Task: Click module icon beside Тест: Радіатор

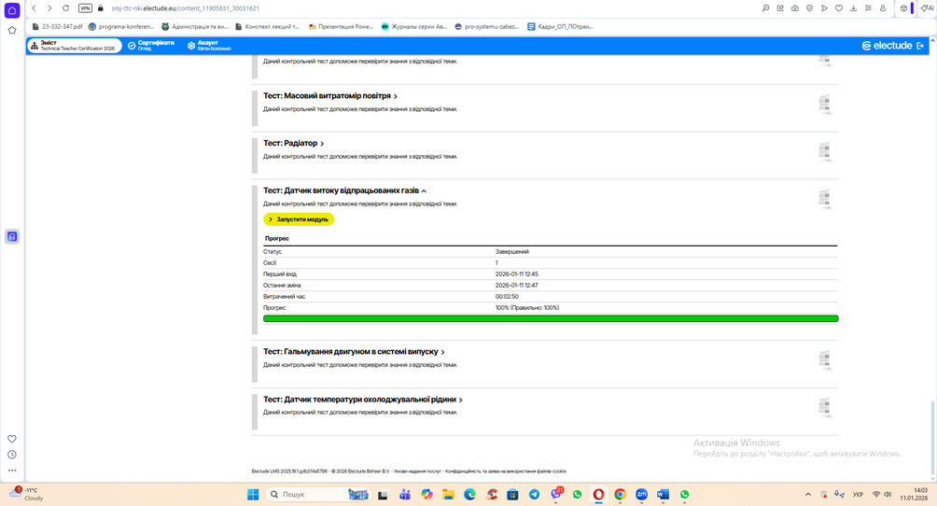Action: pyautogui.click(x=824, y=151)
